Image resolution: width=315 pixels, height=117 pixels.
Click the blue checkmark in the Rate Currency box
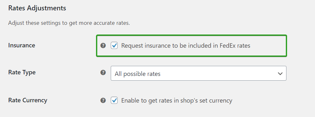click(x=114, y=100)
